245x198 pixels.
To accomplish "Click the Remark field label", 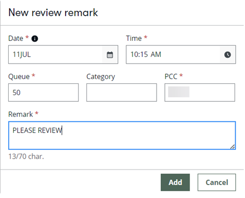I will (x=21, y=114).
